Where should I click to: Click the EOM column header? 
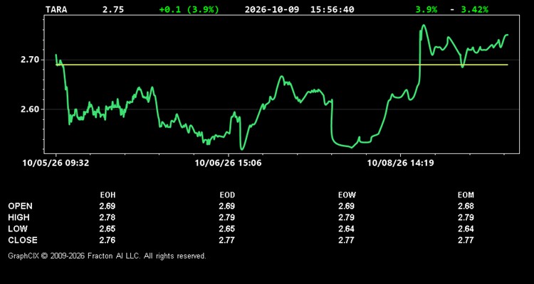[466, 195]
